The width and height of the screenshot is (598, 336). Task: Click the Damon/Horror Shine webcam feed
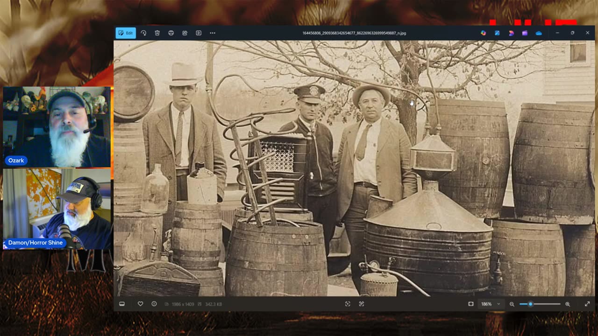click(x=57, y=209)
